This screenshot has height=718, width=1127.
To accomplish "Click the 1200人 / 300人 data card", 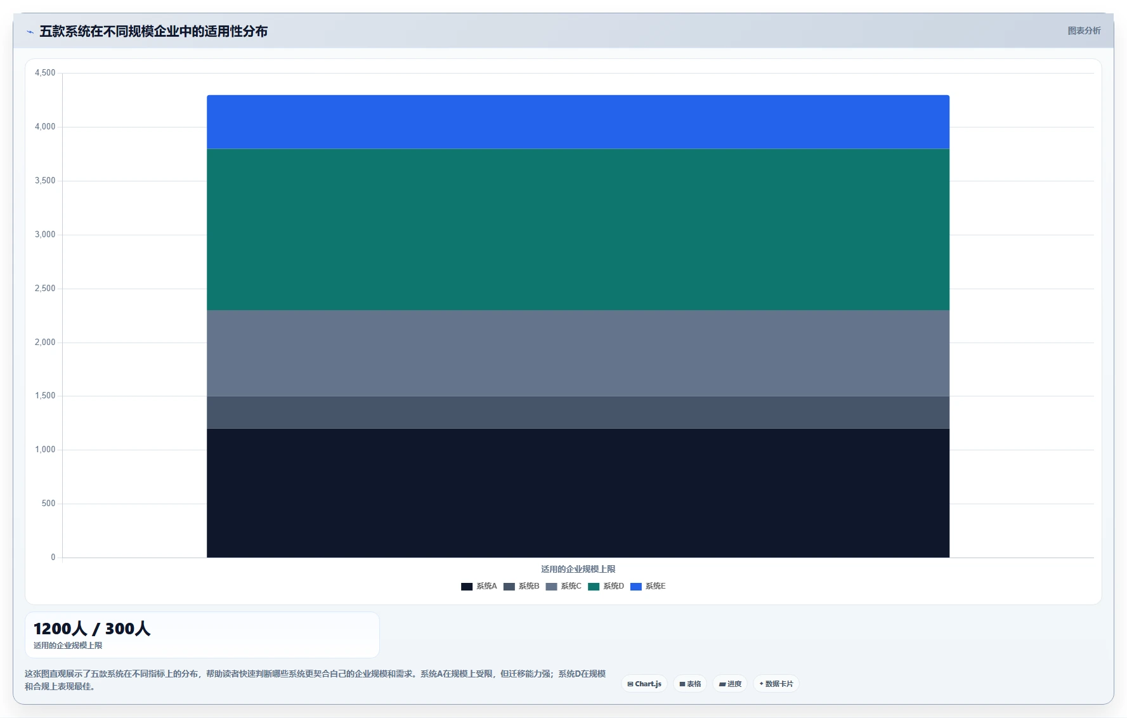I will [202, 635].
